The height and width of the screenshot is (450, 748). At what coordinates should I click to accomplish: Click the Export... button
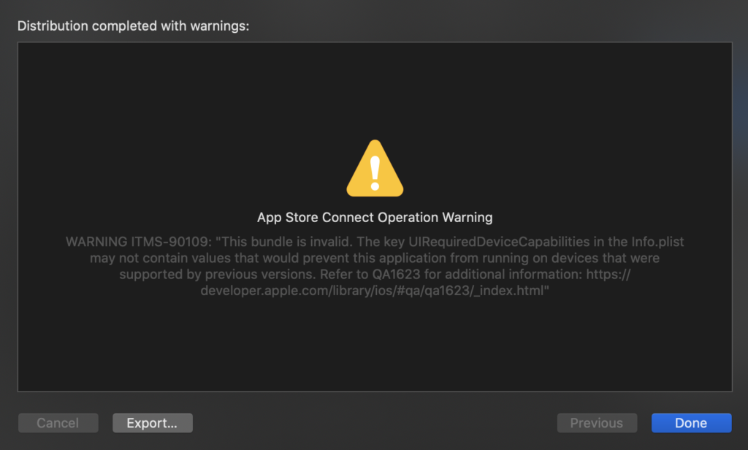coord(152,422)
